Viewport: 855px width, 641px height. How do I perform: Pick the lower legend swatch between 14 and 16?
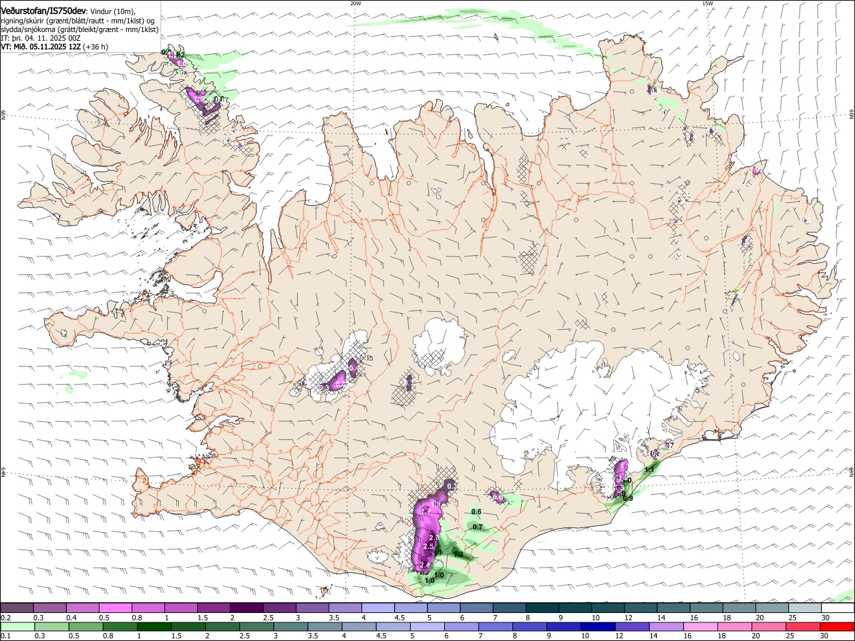point(667,626)
